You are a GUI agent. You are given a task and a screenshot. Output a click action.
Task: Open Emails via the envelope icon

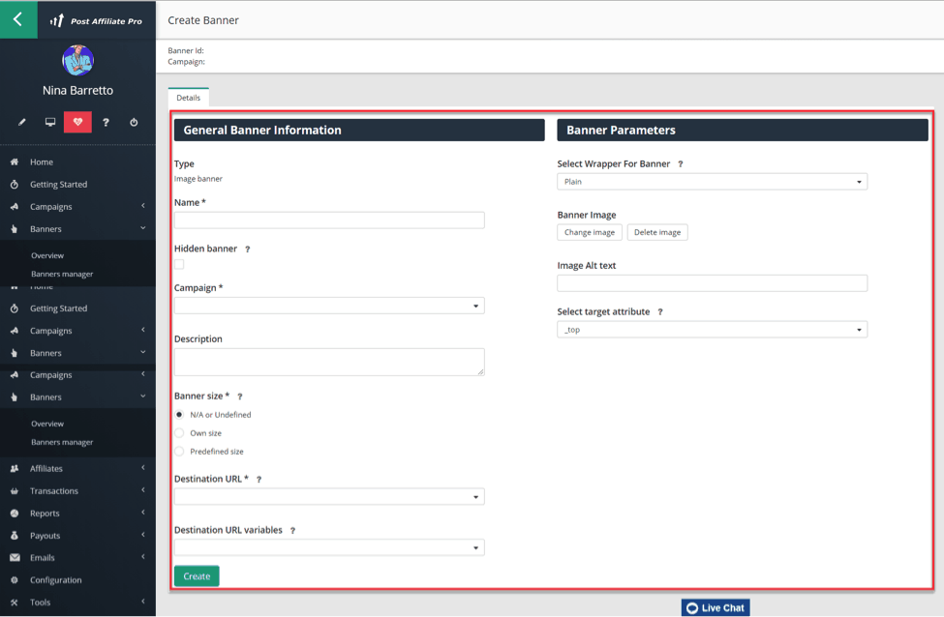pyautogui.click(x=15, y=557)
